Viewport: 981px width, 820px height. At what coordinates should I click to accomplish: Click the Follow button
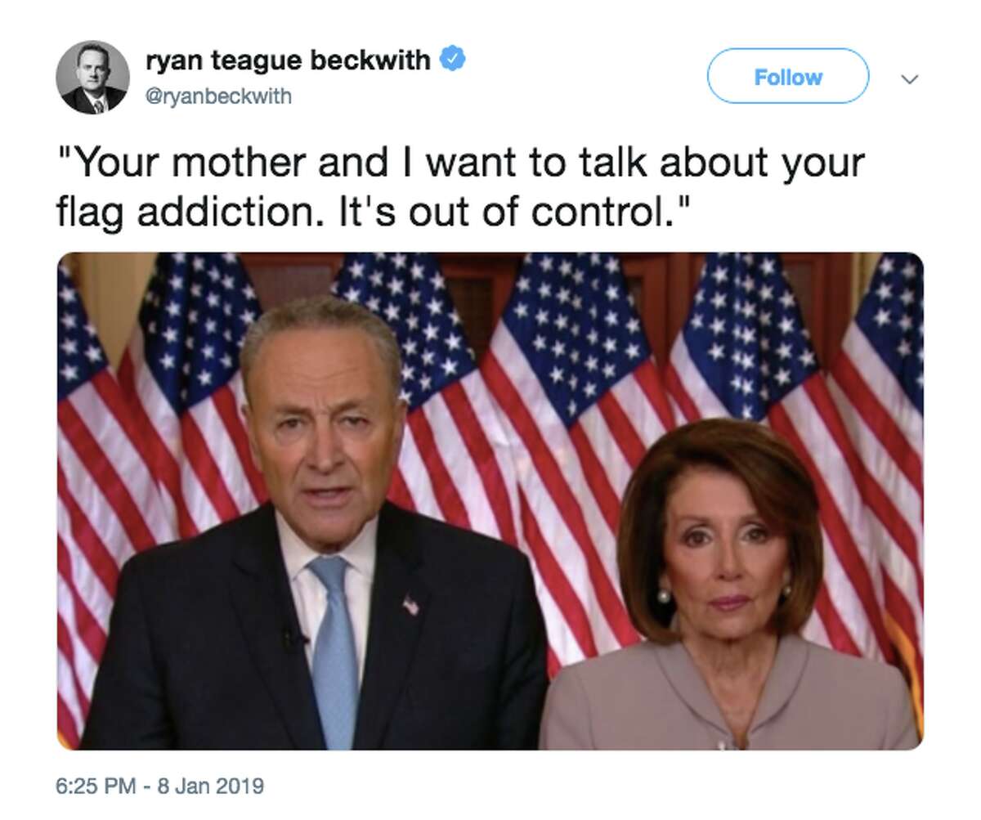point(787,77)
